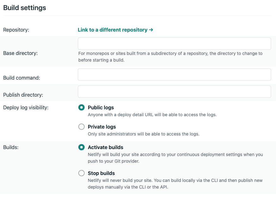Click into the Build command text box

click(174, 75)
